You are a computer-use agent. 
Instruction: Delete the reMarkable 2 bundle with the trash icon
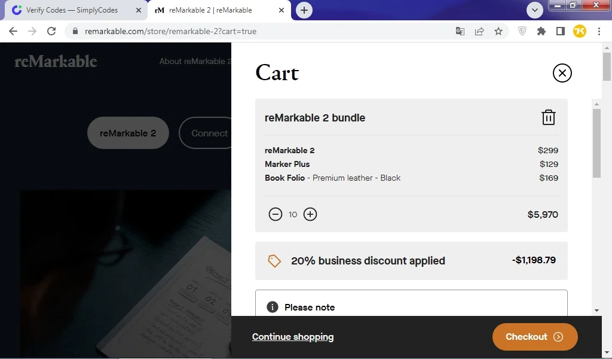549,117
